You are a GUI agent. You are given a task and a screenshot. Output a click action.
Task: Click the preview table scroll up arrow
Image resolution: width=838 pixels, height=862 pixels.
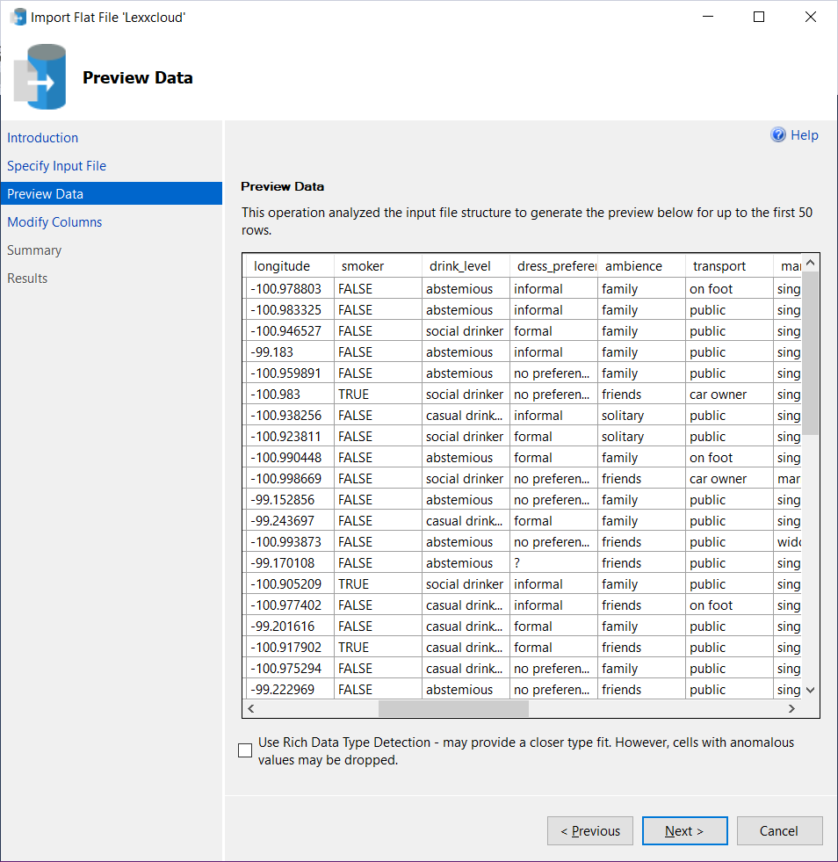pos(810,263)
